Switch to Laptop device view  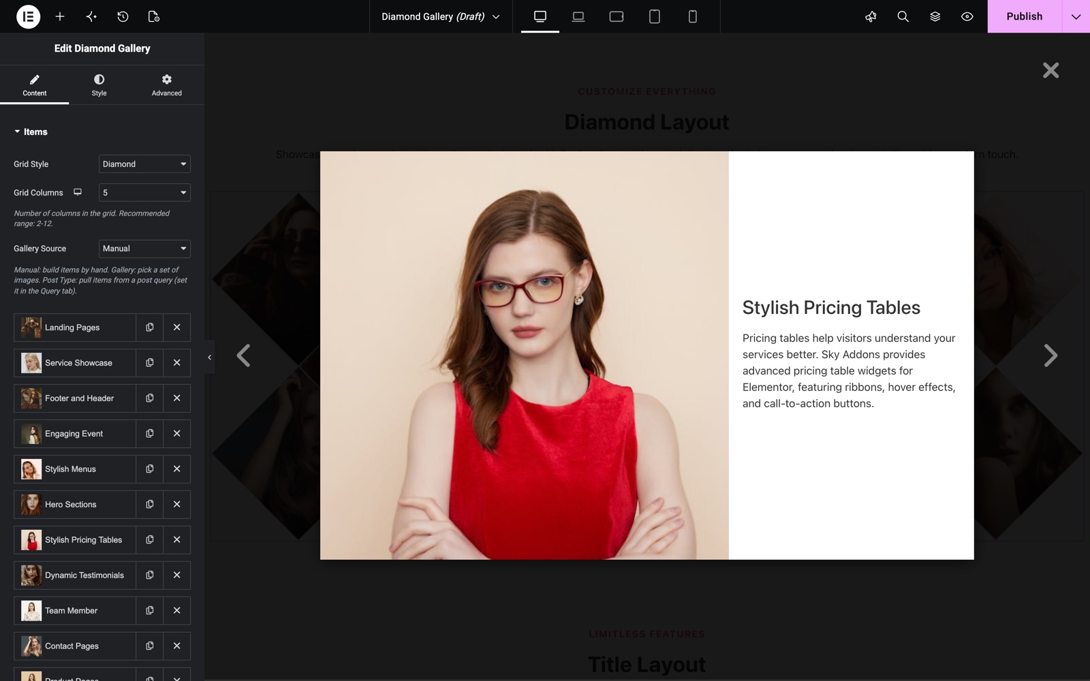(578, 16)
